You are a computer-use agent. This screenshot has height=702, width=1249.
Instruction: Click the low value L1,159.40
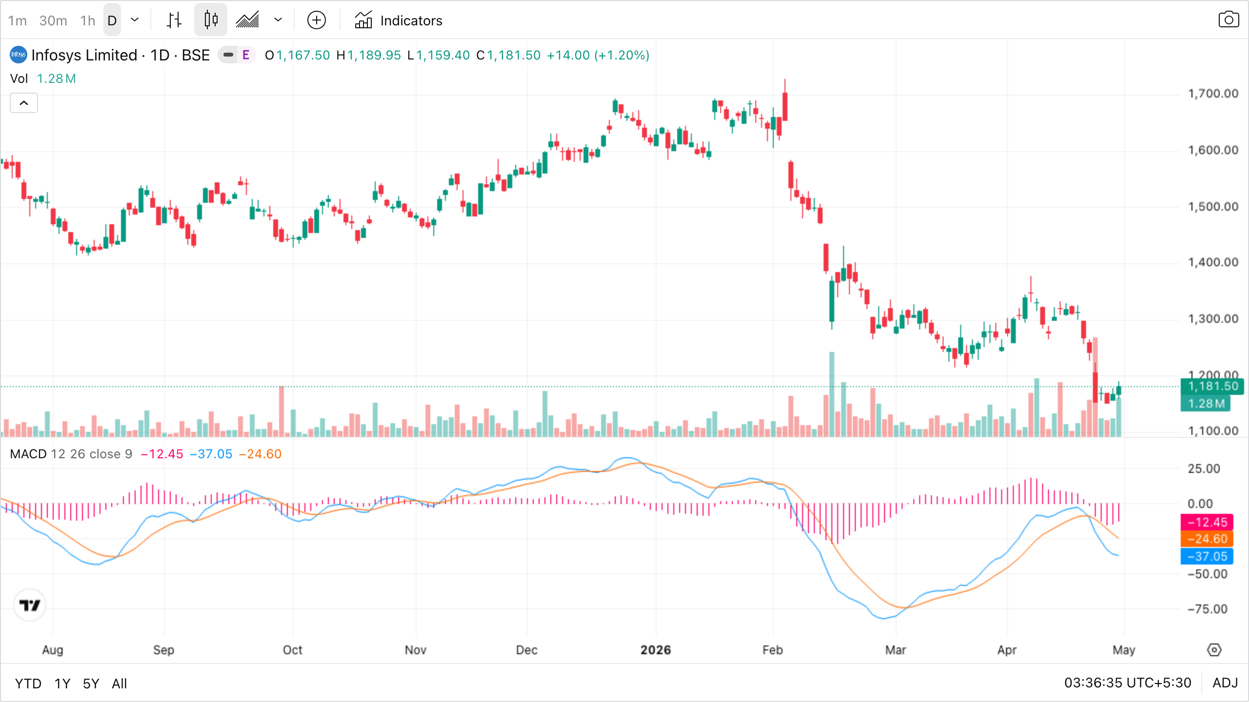(439, 55)
